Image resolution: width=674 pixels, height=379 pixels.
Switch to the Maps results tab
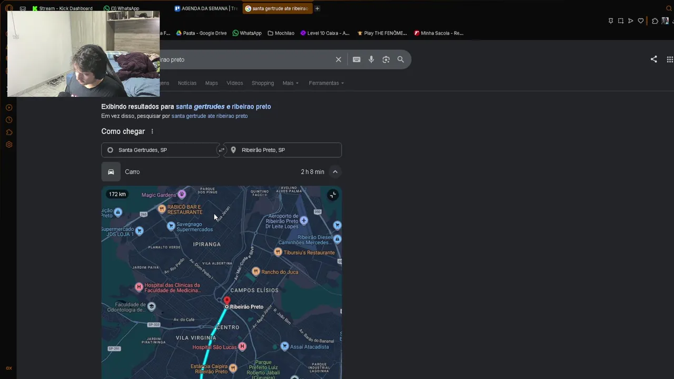pyautogui.click(x=211, y=83)
